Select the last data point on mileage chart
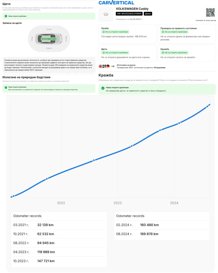The width and height of the screenshot is (218, 273). [x=207, y=106]
